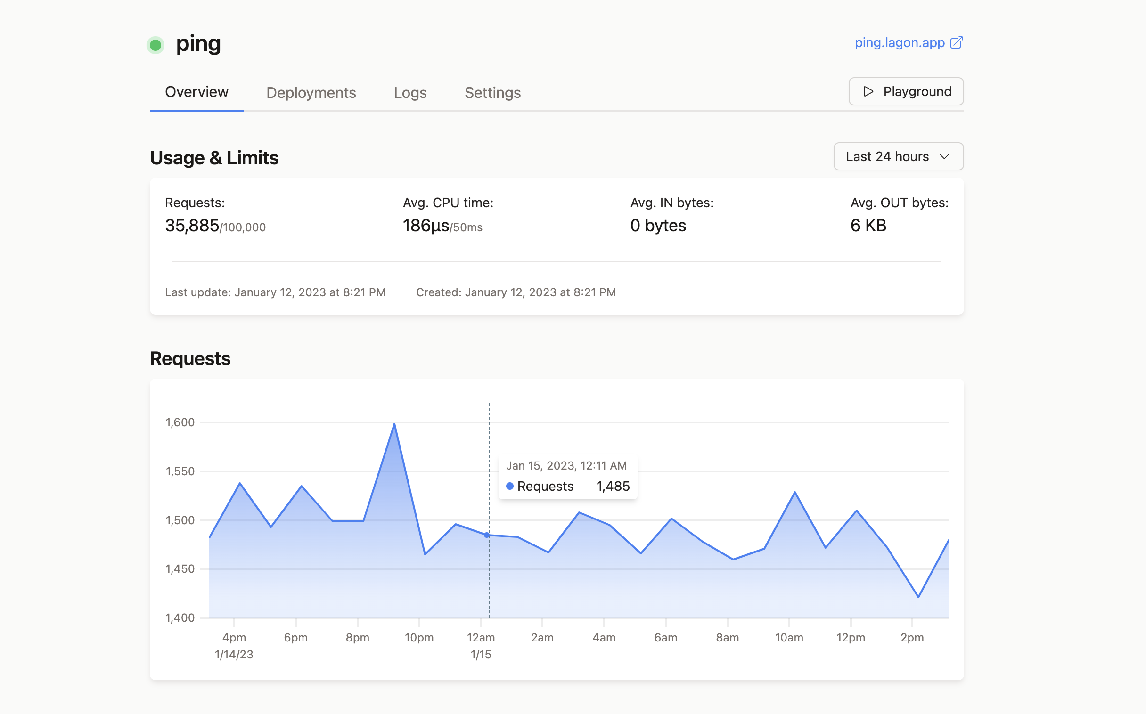The image size is (1146, 714).
Task: Click the Avg. CPU time 186µs value
Action: coord(426,226)
